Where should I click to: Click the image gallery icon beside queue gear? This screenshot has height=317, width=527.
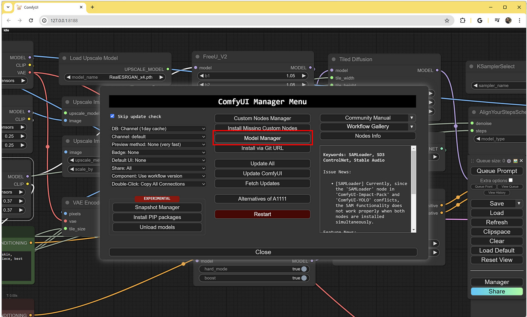pos(515,161)
